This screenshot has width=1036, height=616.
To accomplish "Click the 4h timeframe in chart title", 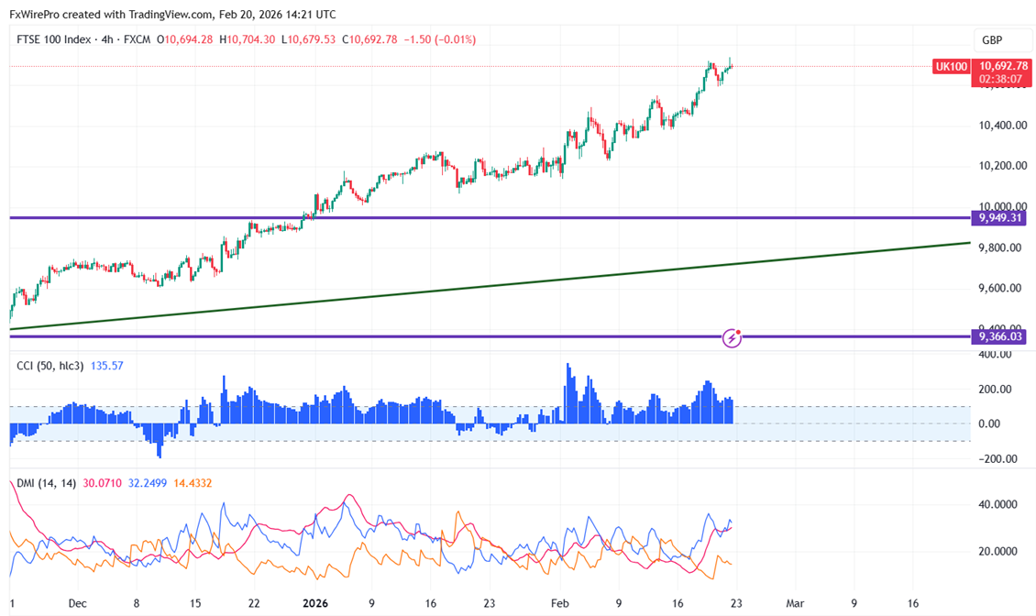I will pos(107,39).
